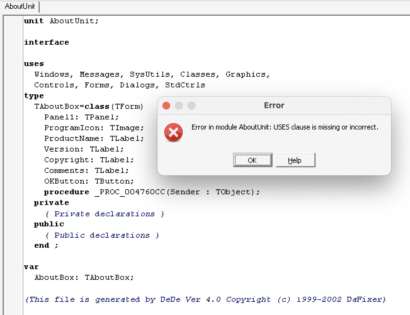The width and height of the screenshot is (410, 315).
Task: Click 'Panel1: TPanel;' field
Action: point(82,117)
